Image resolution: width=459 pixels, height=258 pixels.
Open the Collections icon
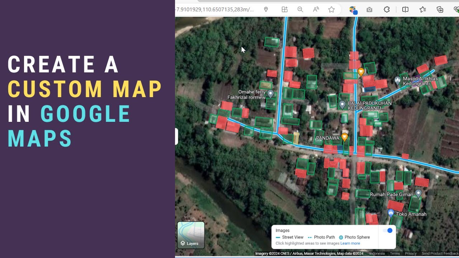pyautogui.click(x=440, y=10)
